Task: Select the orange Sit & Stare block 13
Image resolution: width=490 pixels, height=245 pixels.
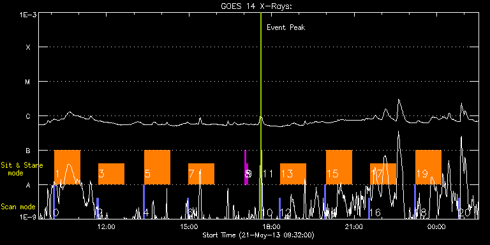Action: point(293,174)
